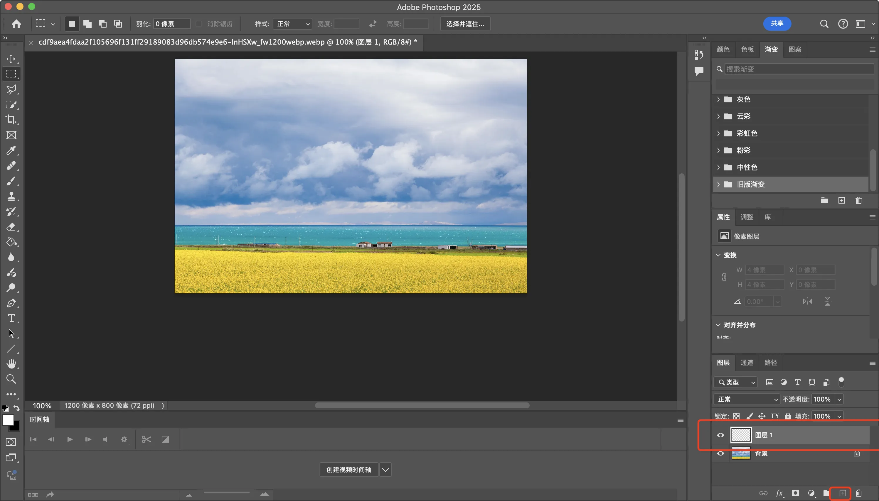Select the Horizontal Type tool
Screen dimensions: 879x501
pos(11,318)
